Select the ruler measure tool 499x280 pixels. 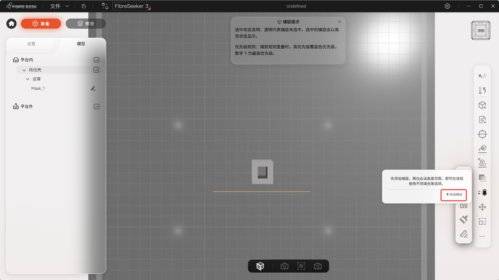464,234
